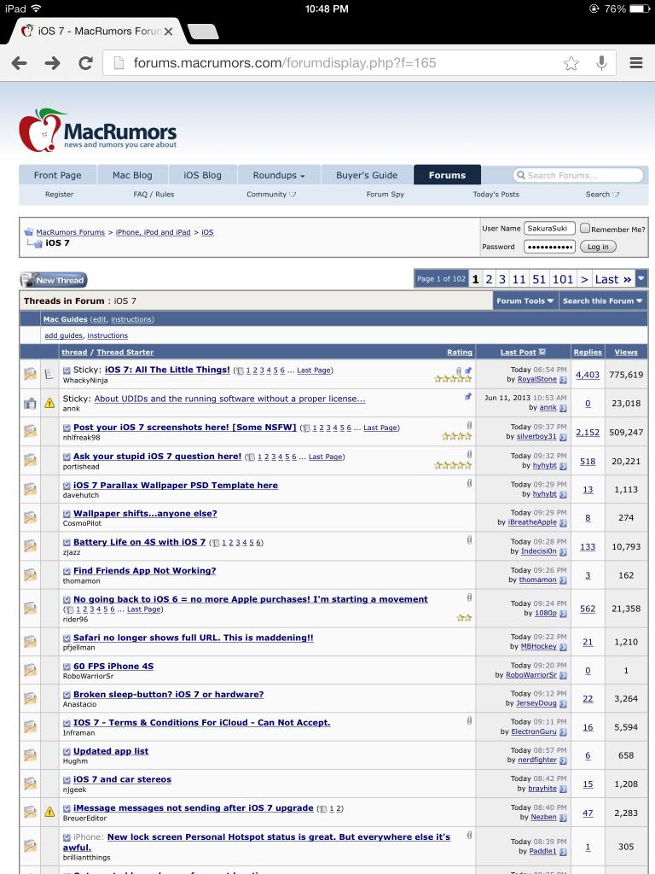Click the User Name field
This screenshot has width=655, height=874.
(x=549, y=229)
